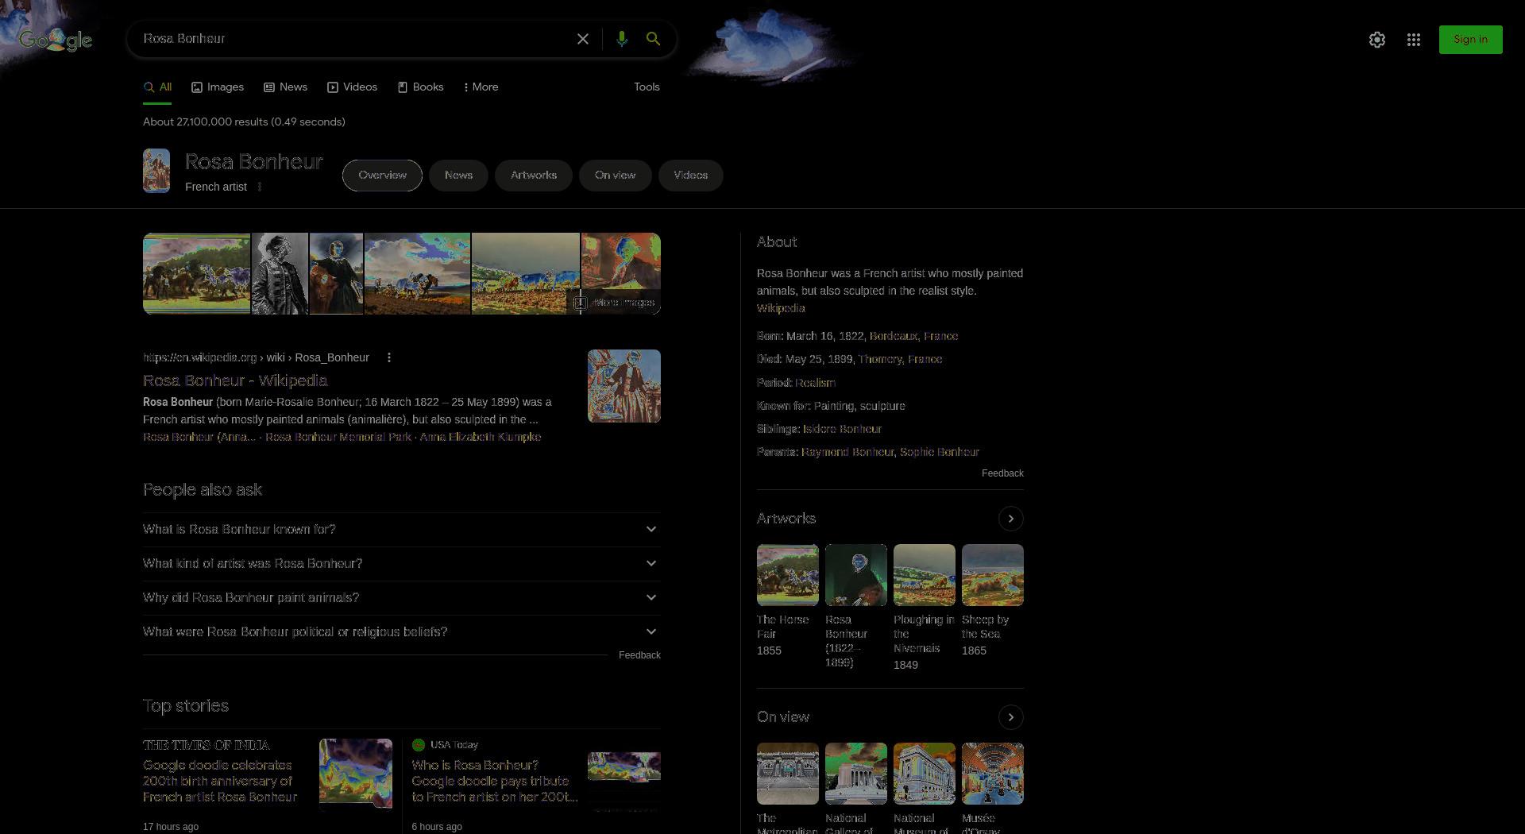Screen dimensions: 1525x834
Task: Click Thomery, France link
Action: click(x=900, y=359)
